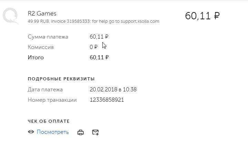Image resolution: width=248 pixels, height=150 pixels.
Task: Click the invoice 319585333 description text
Action: point(93,21)
